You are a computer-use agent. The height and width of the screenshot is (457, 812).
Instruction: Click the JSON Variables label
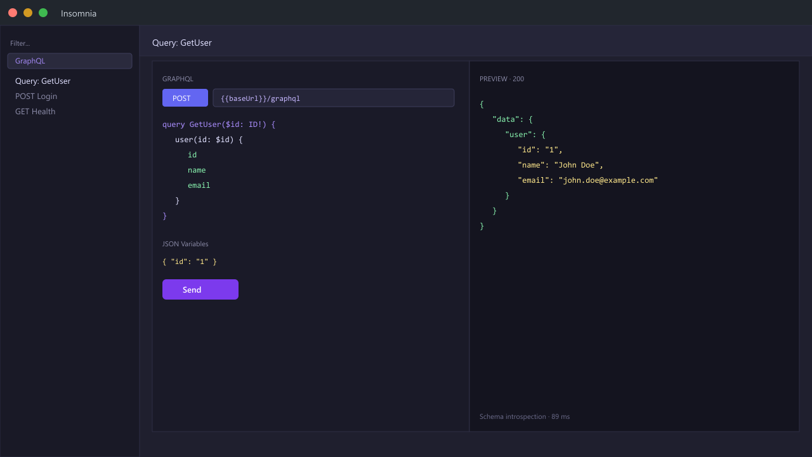click(185, 244)
